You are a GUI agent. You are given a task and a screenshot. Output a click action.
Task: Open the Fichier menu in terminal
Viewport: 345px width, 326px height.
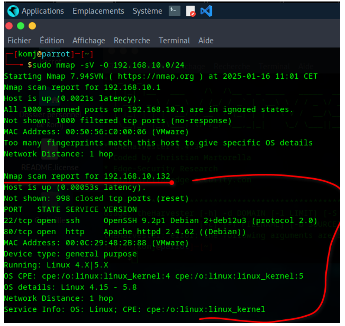(x=19, y=40)
